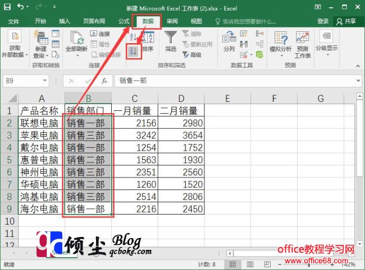Click the Data Validation icon

(244, 55)
